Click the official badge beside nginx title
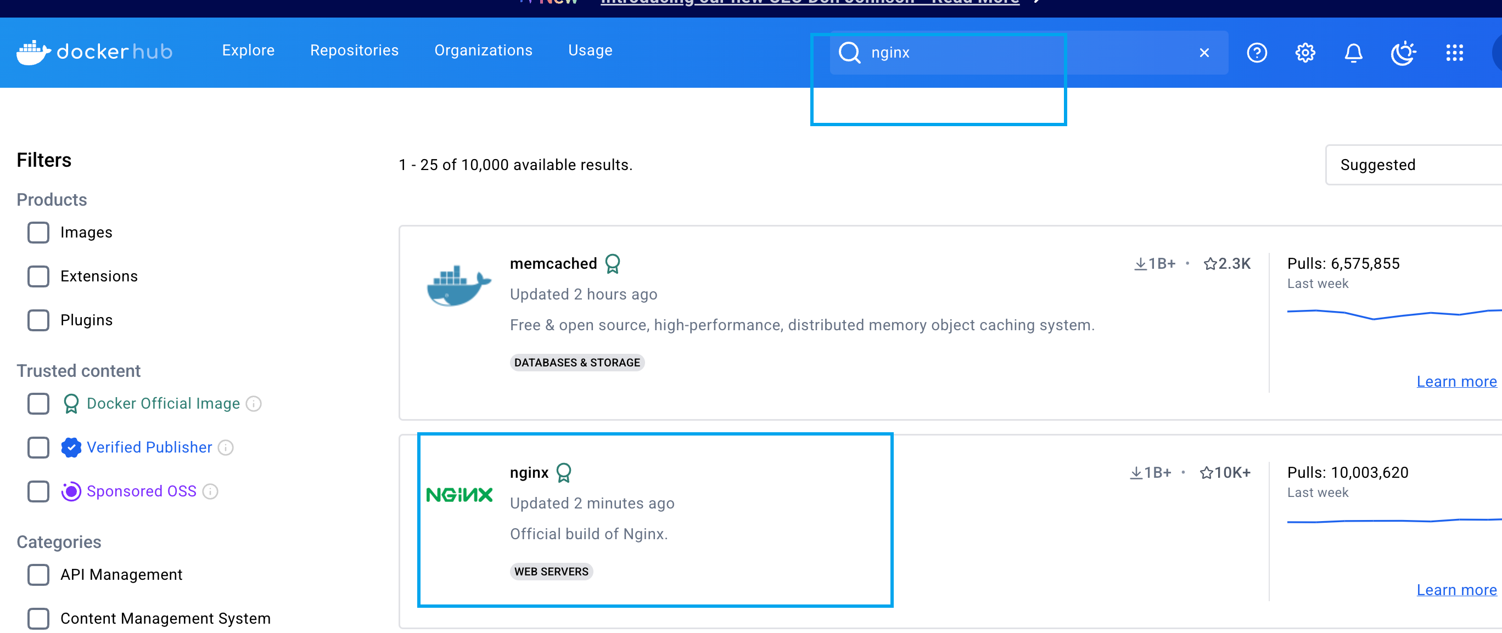The height and width of the screenshot is (633, 1502). pyautogui.click(x=563, y=473)
